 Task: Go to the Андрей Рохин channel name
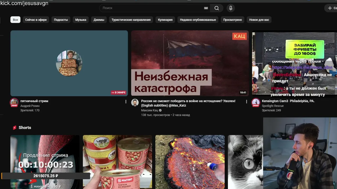(30, 106)
